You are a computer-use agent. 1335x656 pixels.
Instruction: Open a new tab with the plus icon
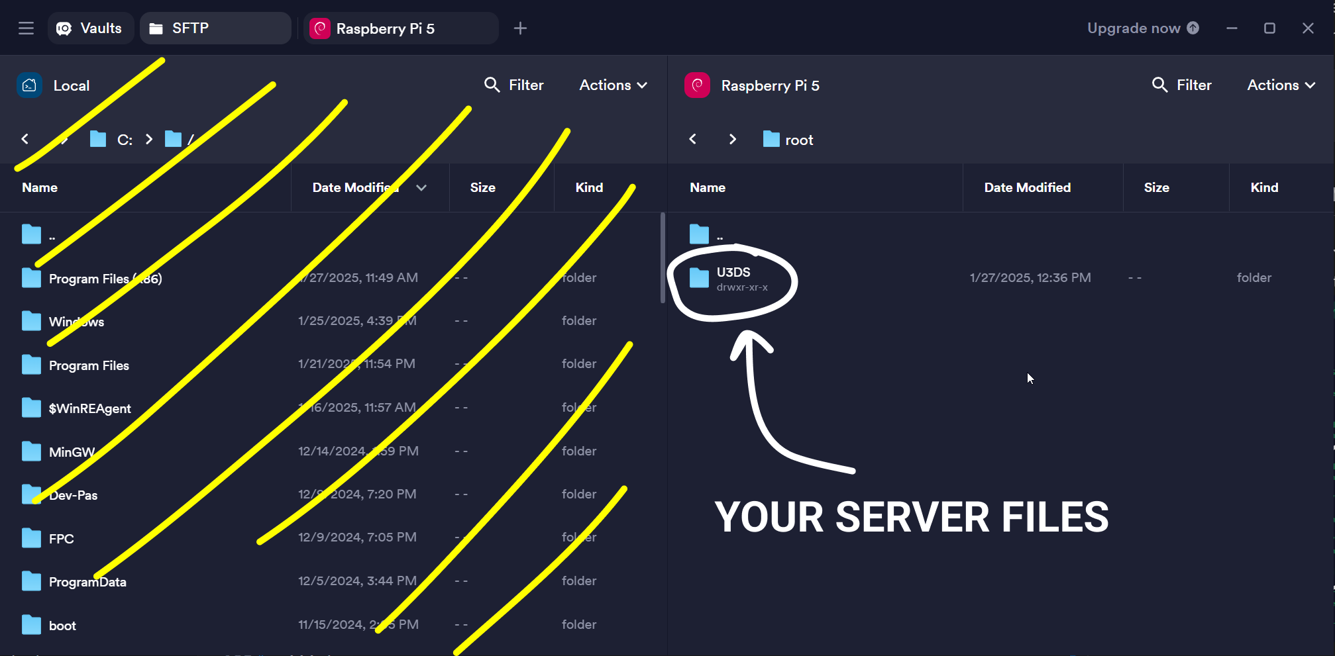pyautogui.click(x=521, y=28)
